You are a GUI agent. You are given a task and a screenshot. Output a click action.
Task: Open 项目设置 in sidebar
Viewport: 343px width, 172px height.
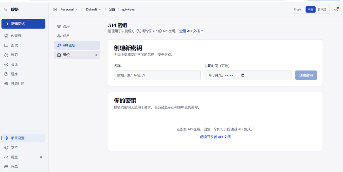[x=24, y=138]
